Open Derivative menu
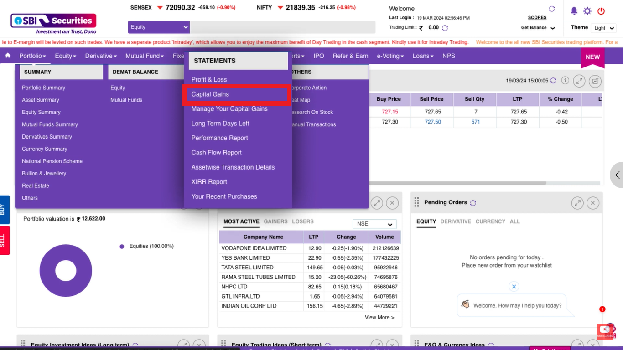Screen dimensions: 623x350 101,56
